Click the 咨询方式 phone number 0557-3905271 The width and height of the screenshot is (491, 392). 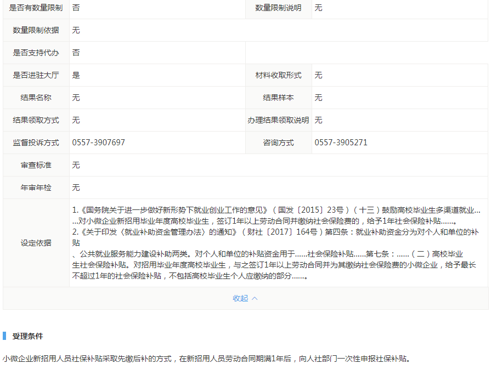coord(341,143)
